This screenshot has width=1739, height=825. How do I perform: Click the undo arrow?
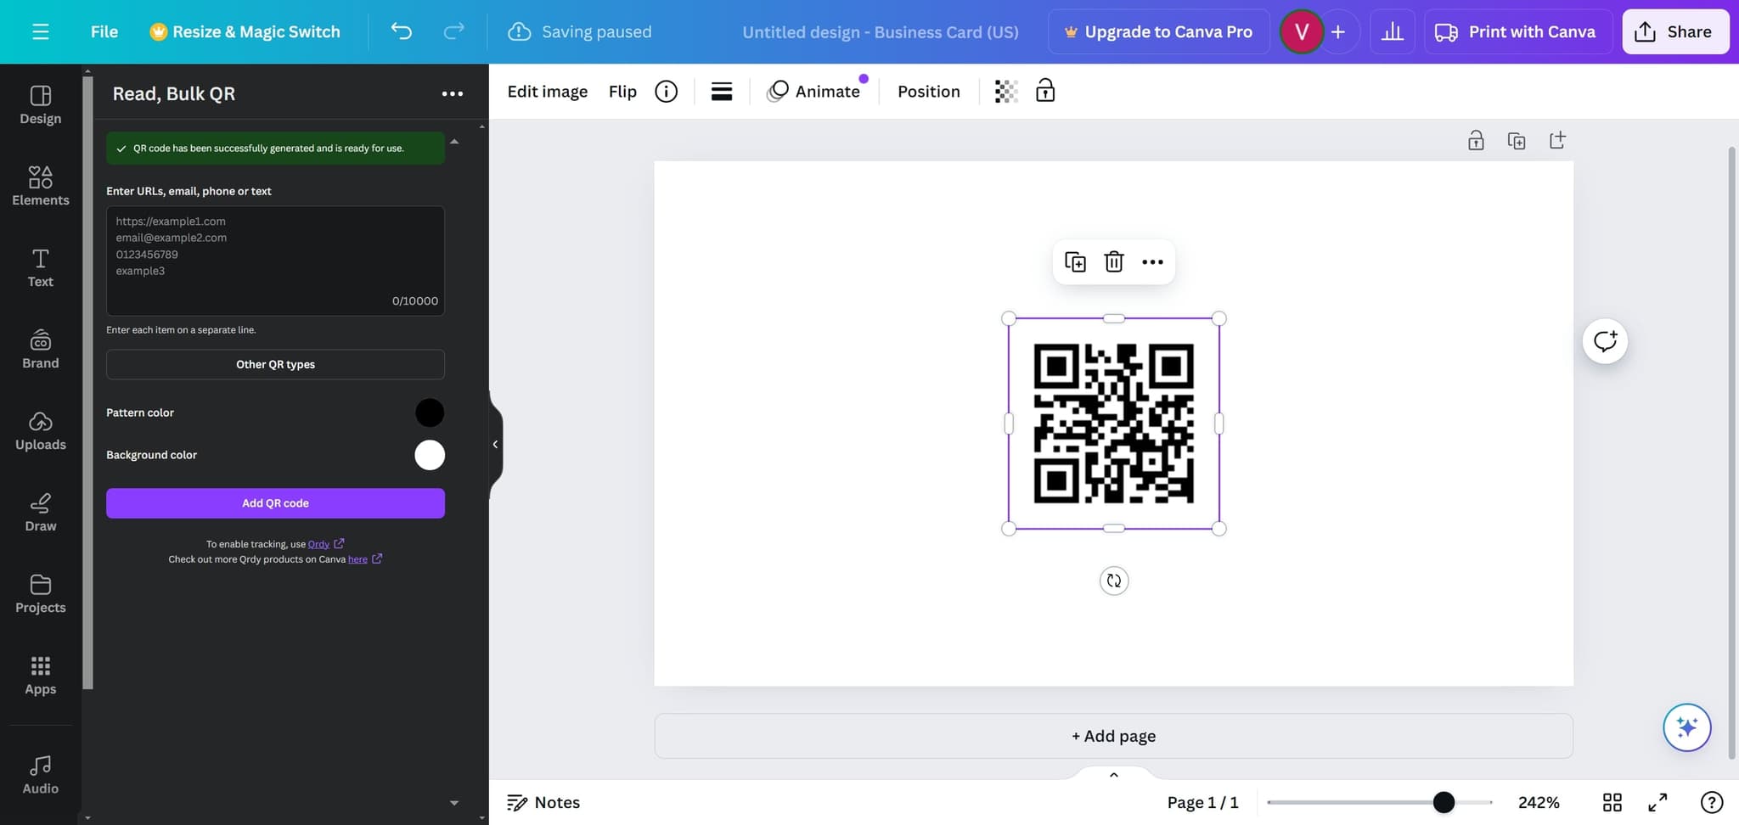(401, 32)
